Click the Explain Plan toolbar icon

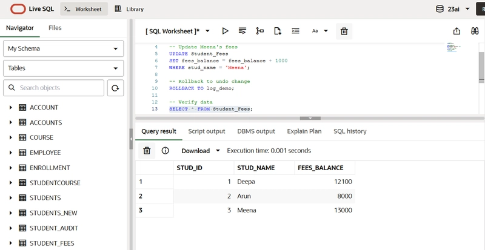pos(260,31)
